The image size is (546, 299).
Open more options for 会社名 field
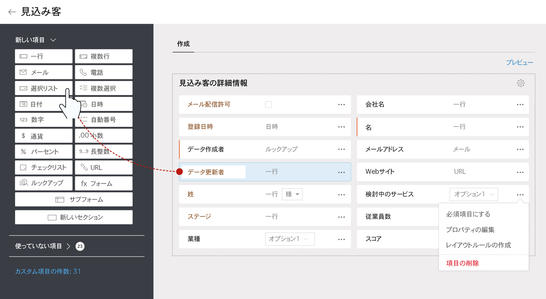(x=520, y=105)
